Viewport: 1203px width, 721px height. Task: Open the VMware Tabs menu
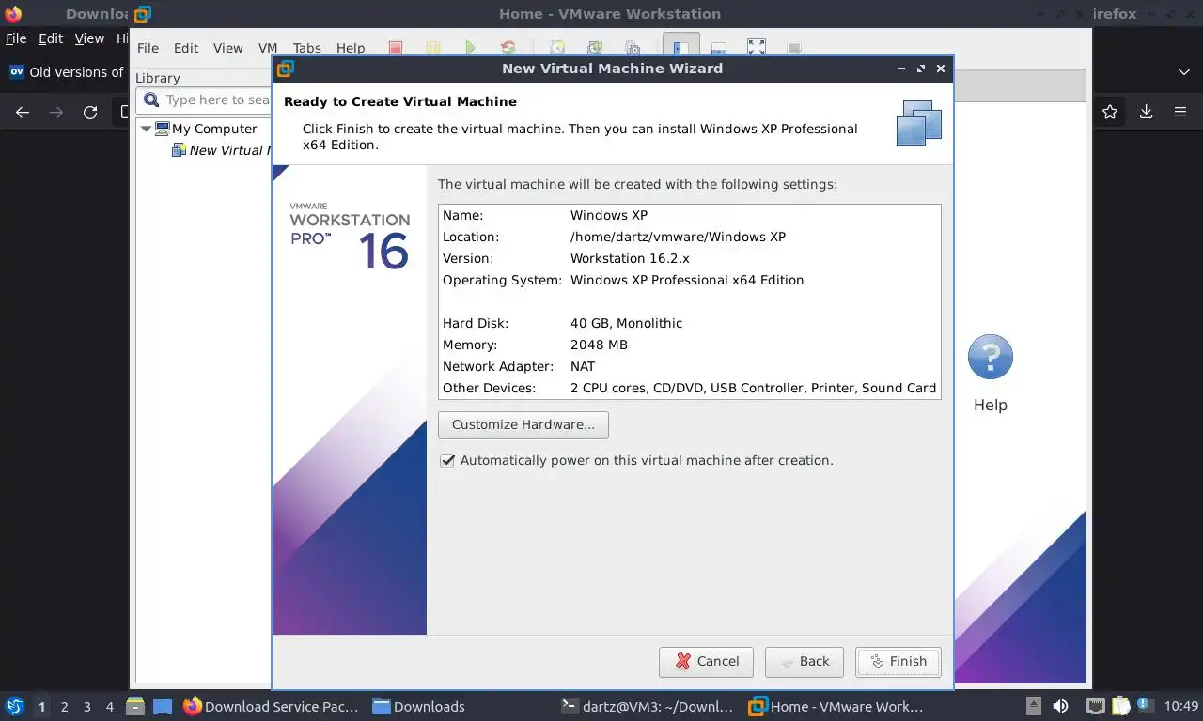click(x=306, y=48)
